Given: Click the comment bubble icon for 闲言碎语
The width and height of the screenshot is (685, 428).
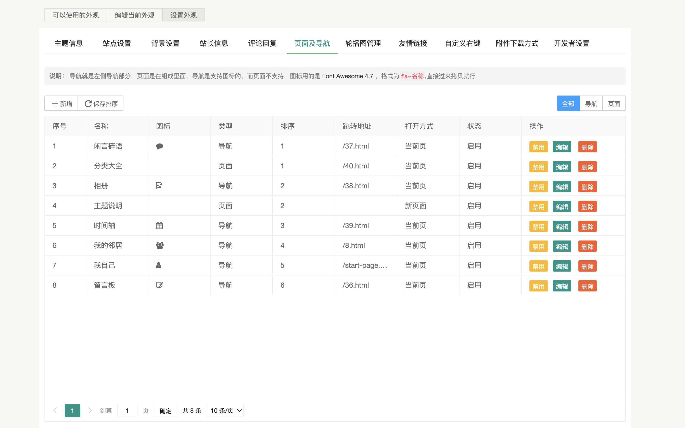Looking at the screenshot, I should (x=159, y=146).
